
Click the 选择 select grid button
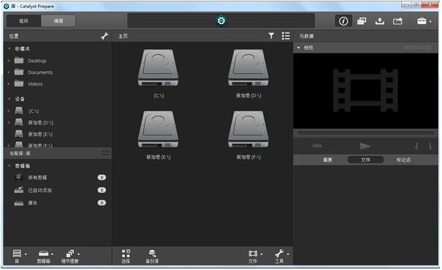pyautogui.click(x=126, y=256)
